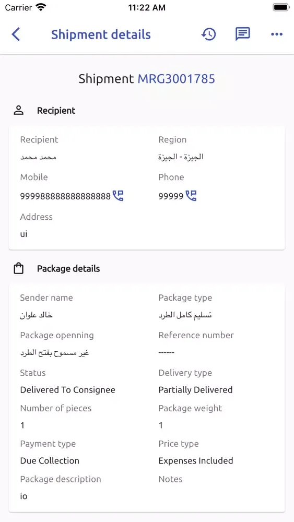Image resolution: width=294 pixels, height=522 pixels.
Task: Select the Delivered To Consignee status
Action: tap(67, 390)
